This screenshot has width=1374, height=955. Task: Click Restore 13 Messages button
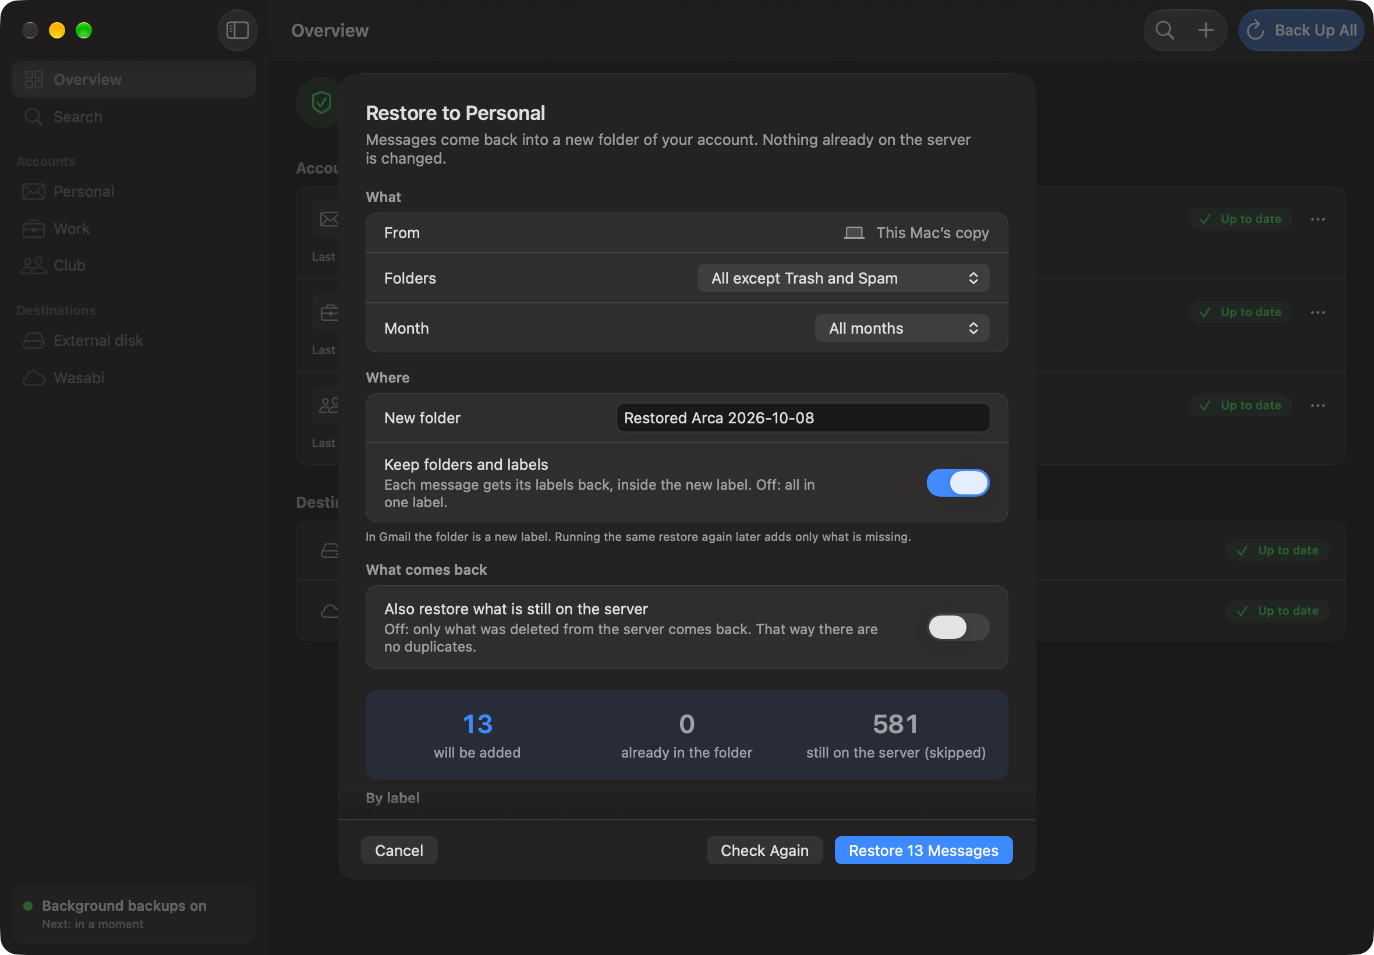coord(923,850)
